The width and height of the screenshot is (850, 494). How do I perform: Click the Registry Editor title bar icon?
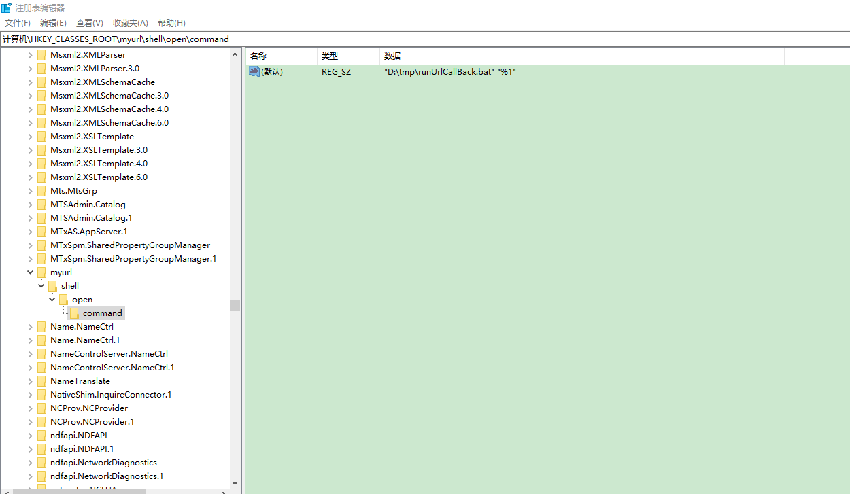coord(6,7)
